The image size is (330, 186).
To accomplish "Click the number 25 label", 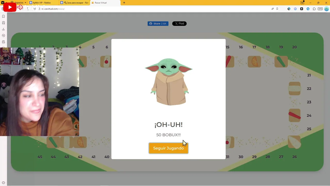I will (309, 129).
